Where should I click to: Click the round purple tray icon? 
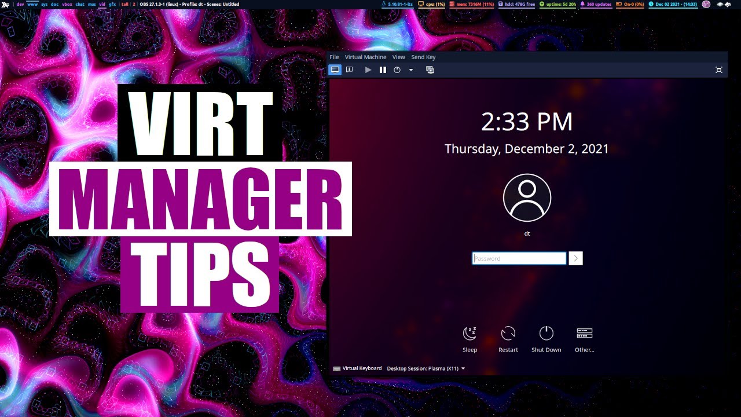click(706, 4)
